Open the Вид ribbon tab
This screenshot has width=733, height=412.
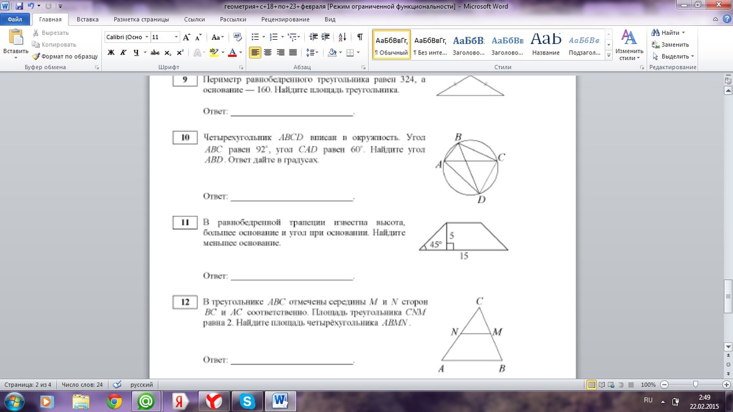coord(330,19)
